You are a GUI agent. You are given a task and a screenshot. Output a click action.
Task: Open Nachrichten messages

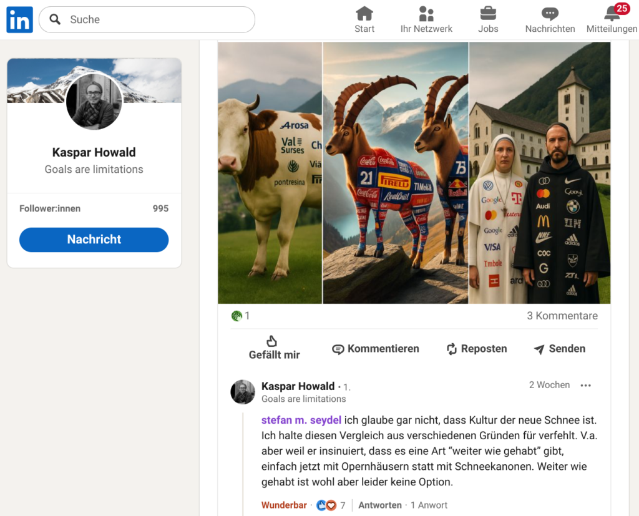pos(550,20)
